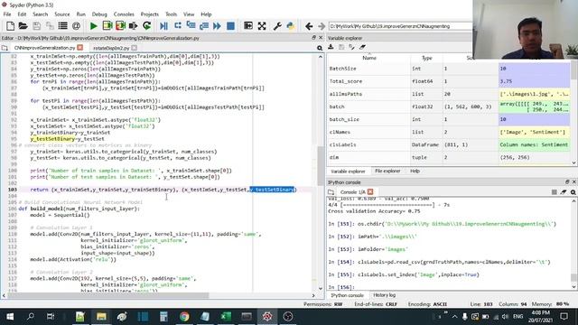This screenshot has width=578, height=325.
Task: Open Excel from the Windows taskbar
Action: pos(226,316)
